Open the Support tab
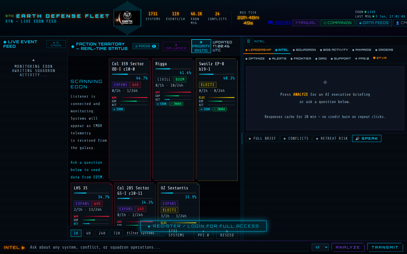Viewport: 407px width, 254px height. (x=341, y=59)
